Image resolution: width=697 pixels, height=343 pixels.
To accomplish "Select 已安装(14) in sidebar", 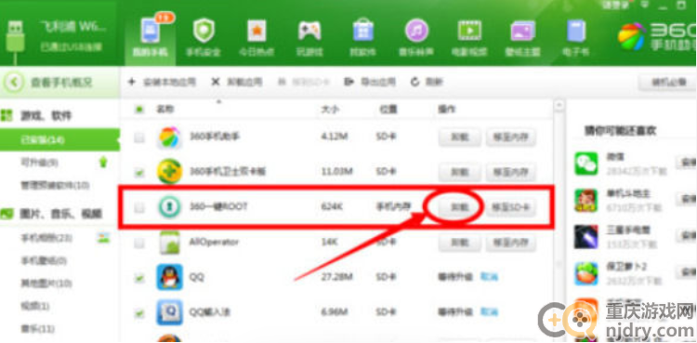I will tap(59, 140).
